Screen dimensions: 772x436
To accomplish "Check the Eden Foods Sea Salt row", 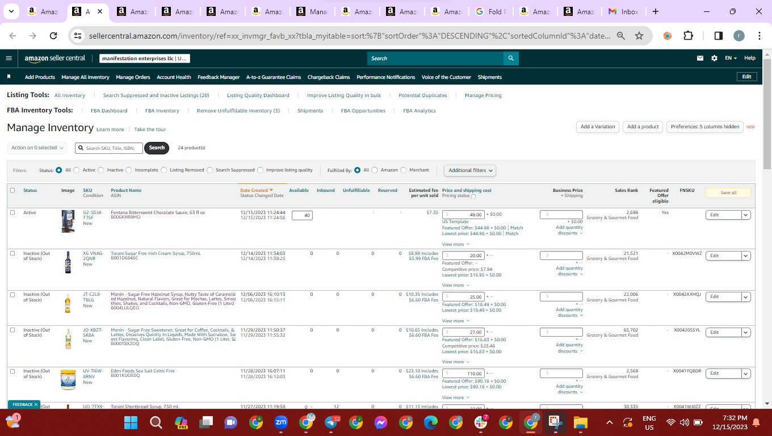I will pos(12,371).
